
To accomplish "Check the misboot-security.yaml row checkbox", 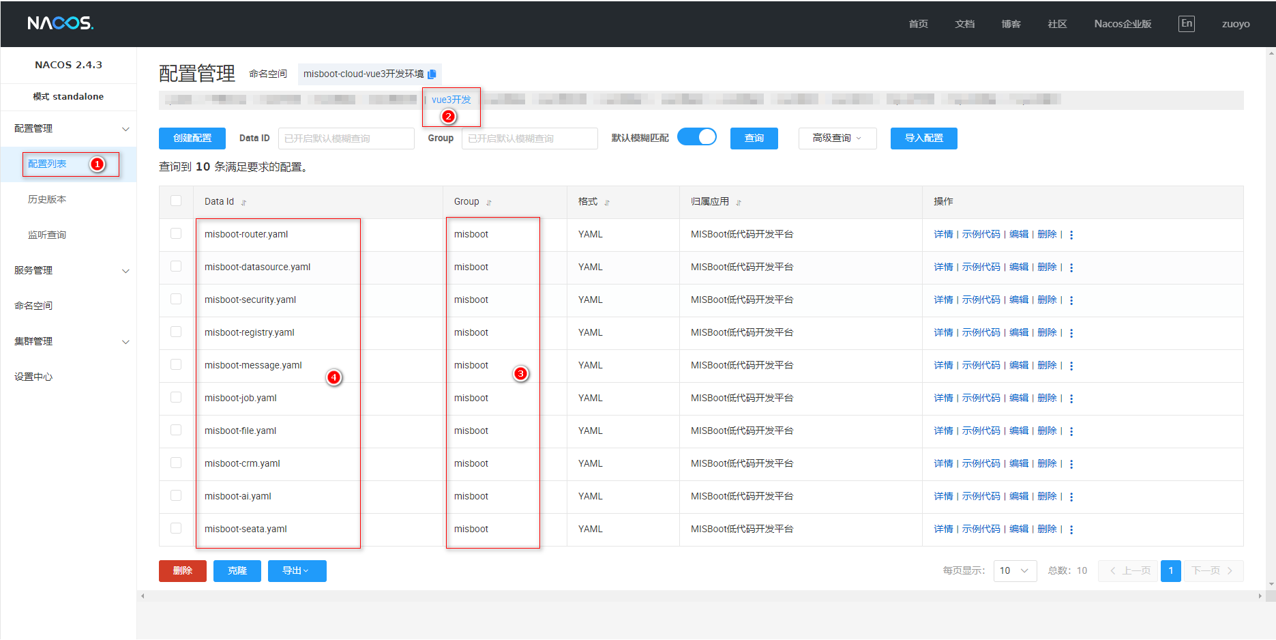I will [x=176, y=299].
